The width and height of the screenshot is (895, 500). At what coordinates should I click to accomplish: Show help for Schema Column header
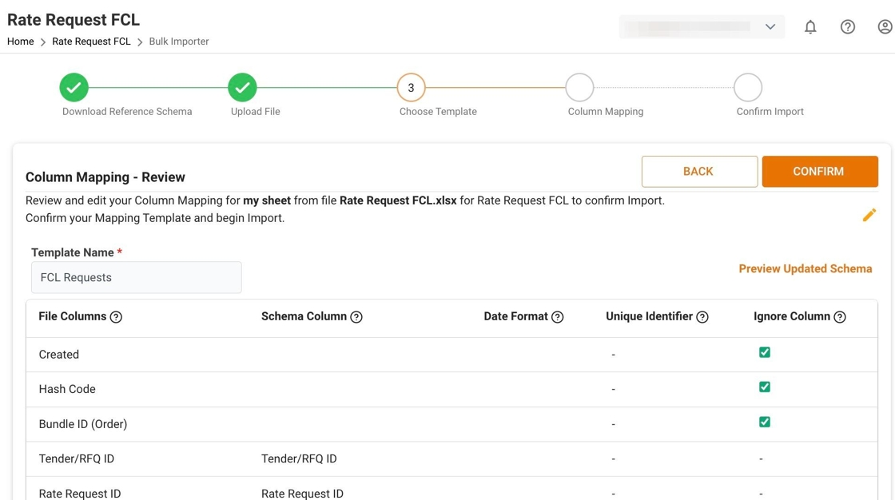(x=356, y=317)
